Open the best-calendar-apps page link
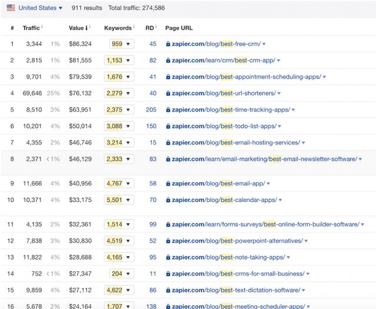The height and width of the screenshot is (309, 376). tap(224, 200)
